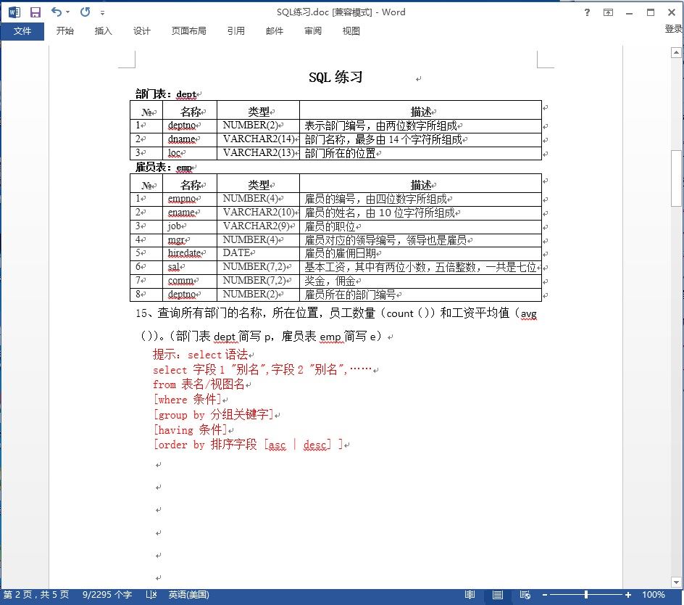Click question 15 text '查询所有部门的名称'
The height and width of the screenshot is (605, 684).
210,313
